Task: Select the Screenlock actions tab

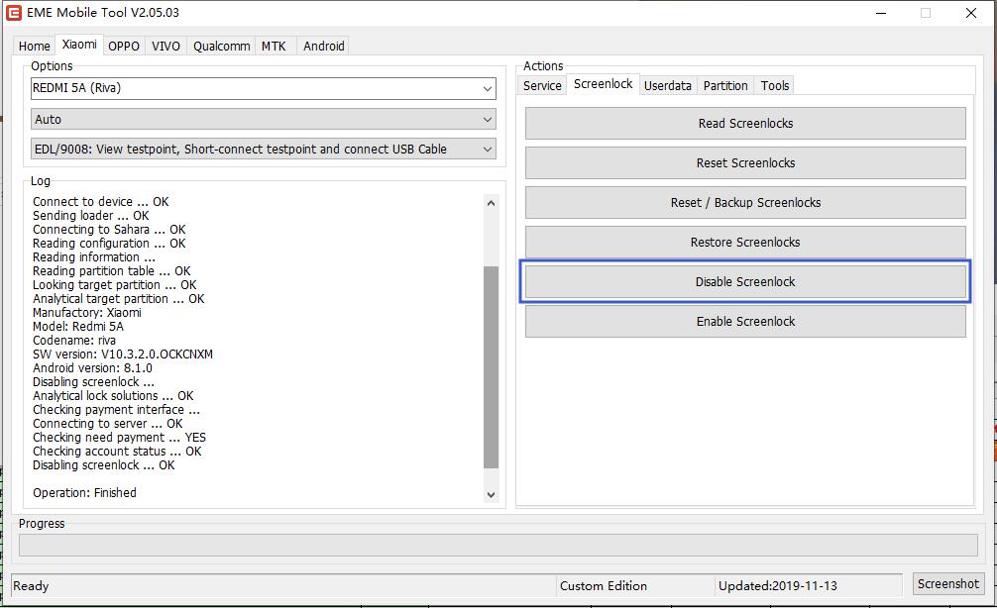Action: click(603, 84)
